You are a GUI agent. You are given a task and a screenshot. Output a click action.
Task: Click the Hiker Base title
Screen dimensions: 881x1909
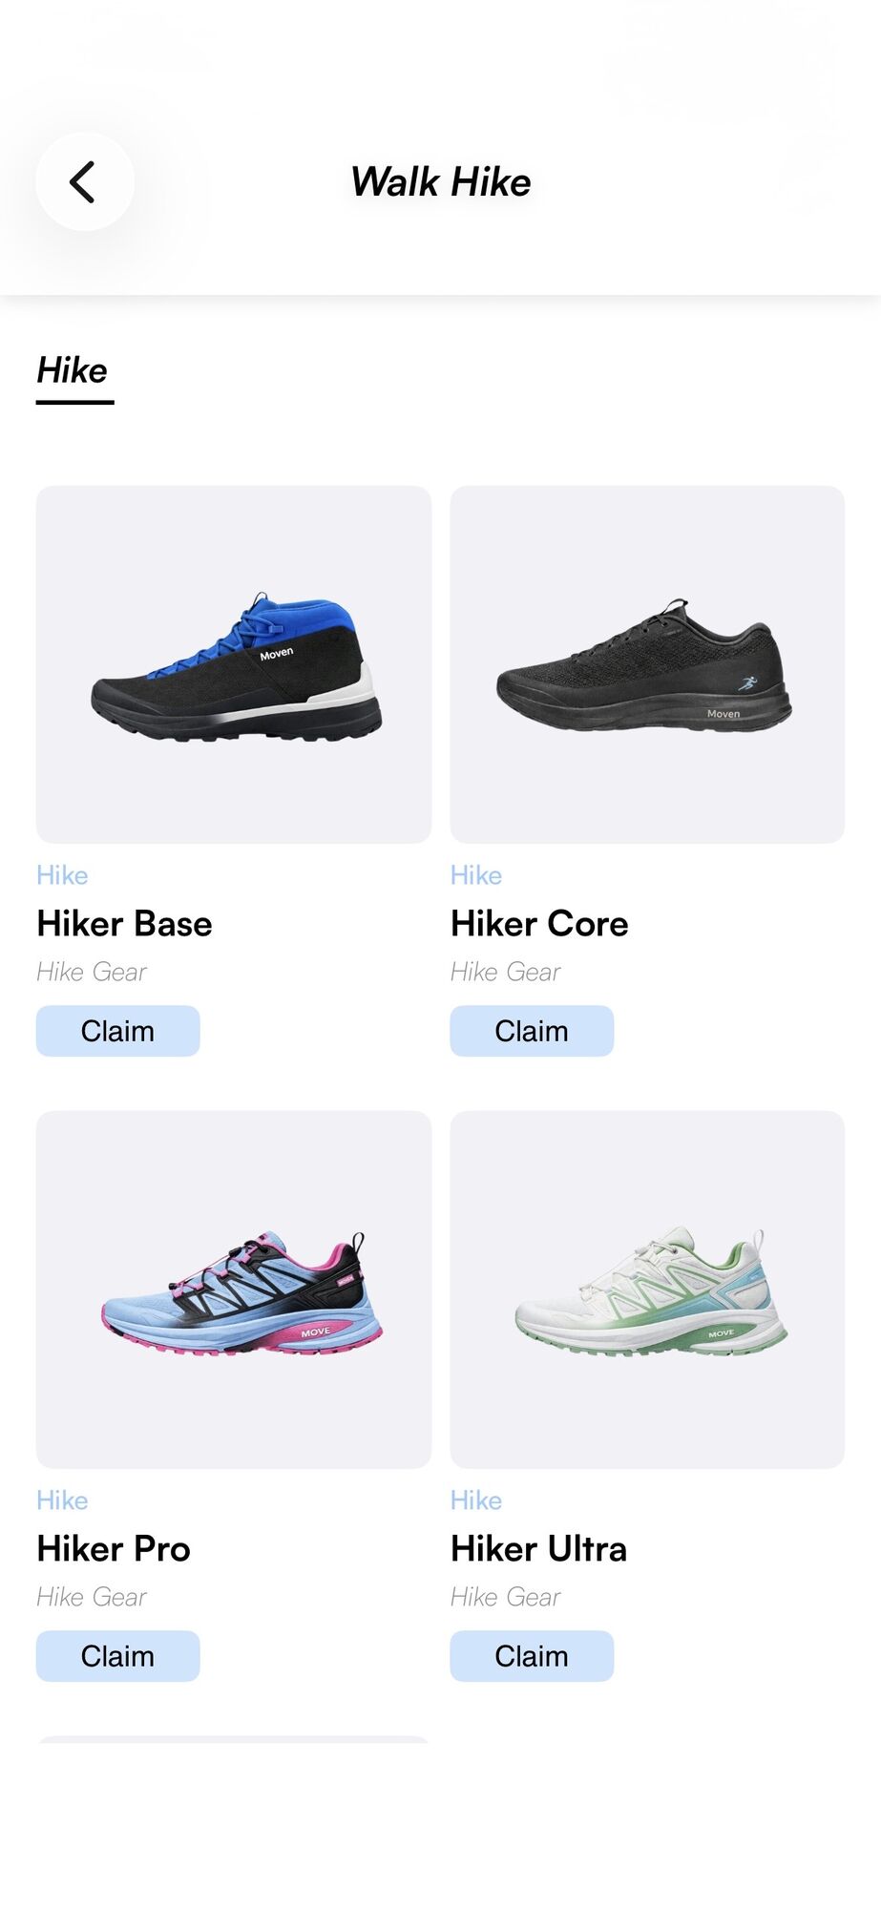tap(124, 924)
